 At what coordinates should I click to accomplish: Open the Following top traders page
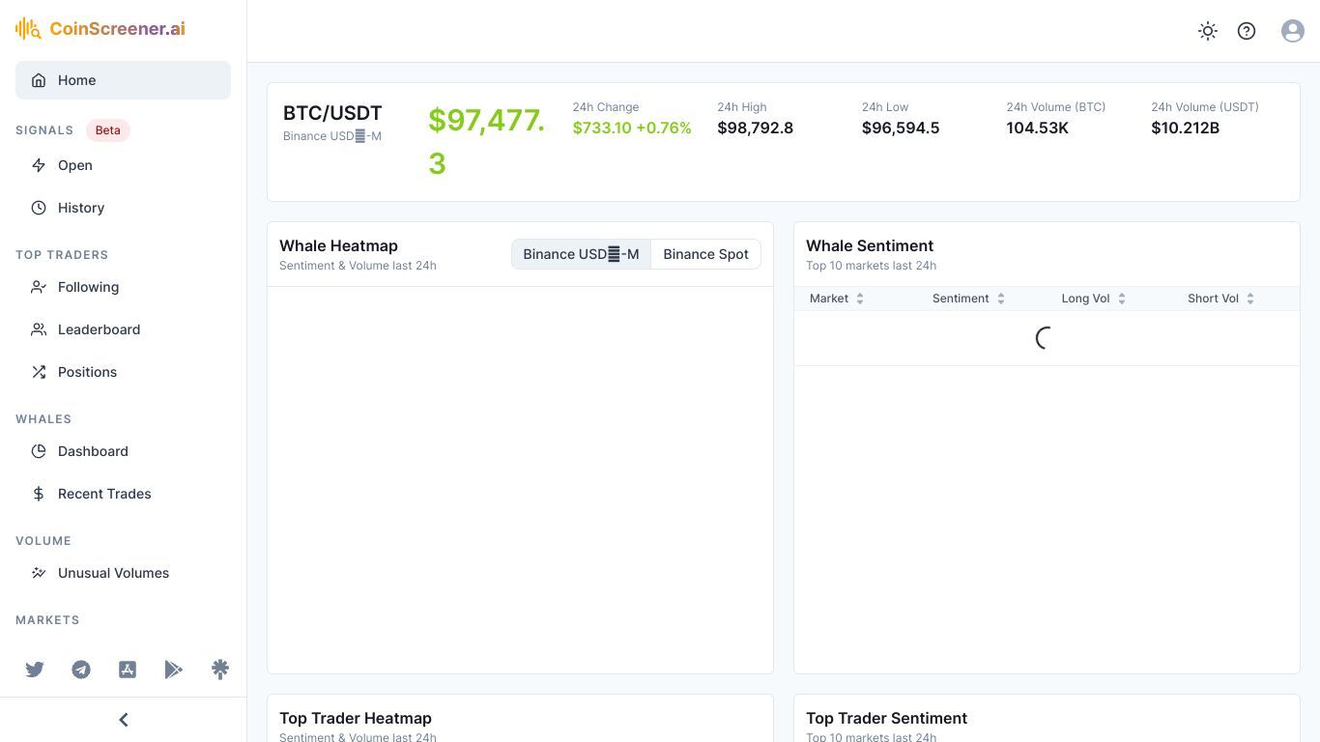tap(123, 287)
